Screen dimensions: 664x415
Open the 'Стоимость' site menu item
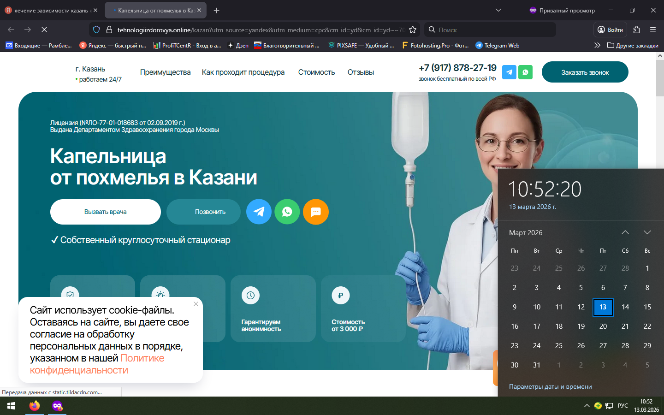[316, 72]
